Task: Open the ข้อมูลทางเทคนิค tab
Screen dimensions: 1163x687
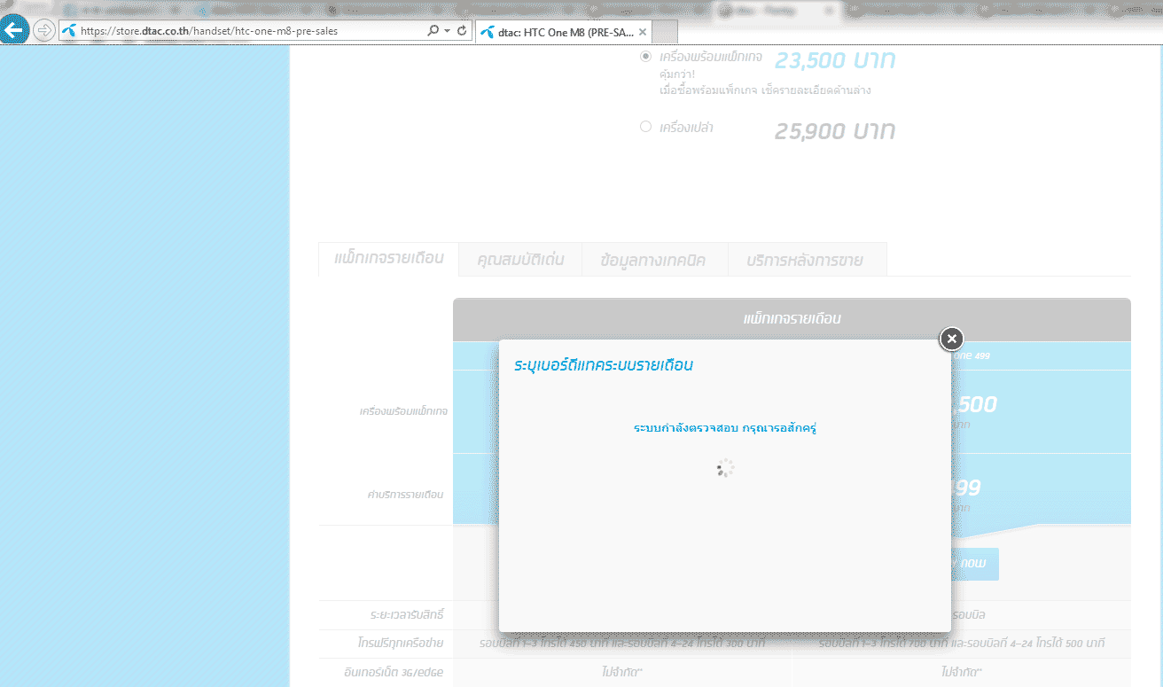Action: 653,261
